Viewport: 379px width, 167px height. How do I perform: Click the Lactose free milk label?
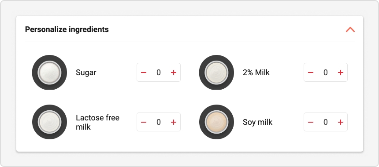click(x=98, y=122)
